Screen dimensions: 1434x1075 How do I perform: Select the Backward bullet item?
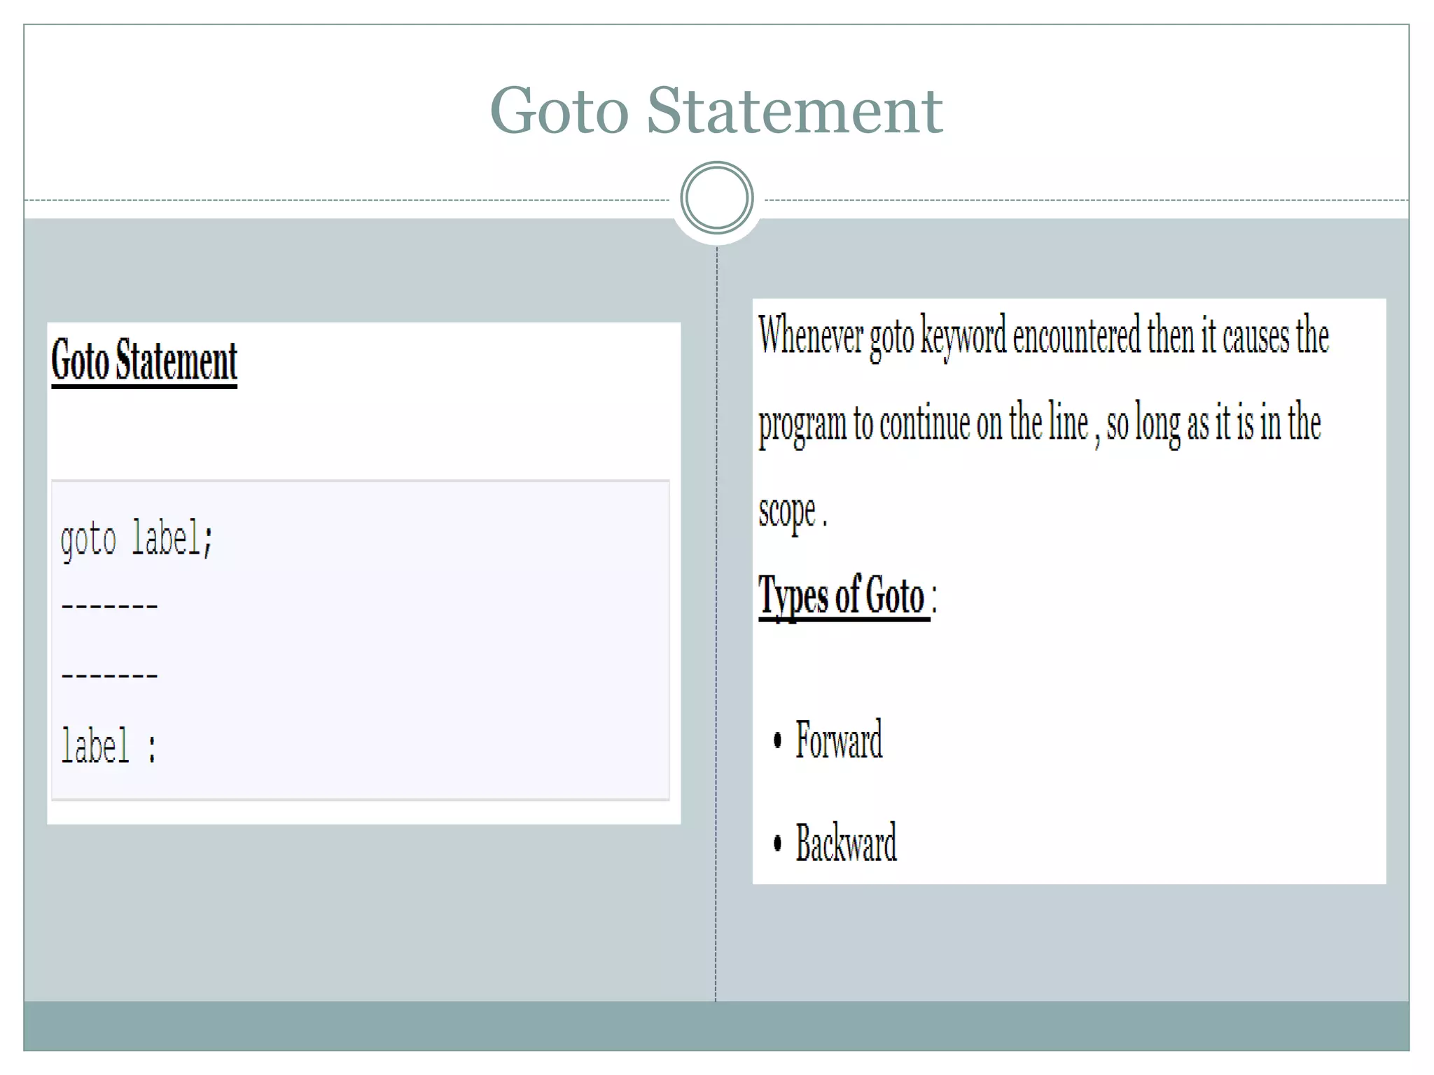pyautogui.click(x=845, y=843)
